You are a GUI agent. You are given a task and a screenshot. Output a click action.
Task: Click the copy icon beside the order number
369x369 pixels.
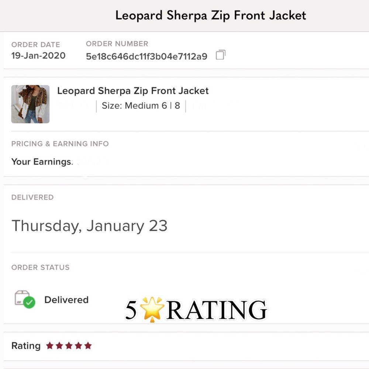[x=220, y=54]
